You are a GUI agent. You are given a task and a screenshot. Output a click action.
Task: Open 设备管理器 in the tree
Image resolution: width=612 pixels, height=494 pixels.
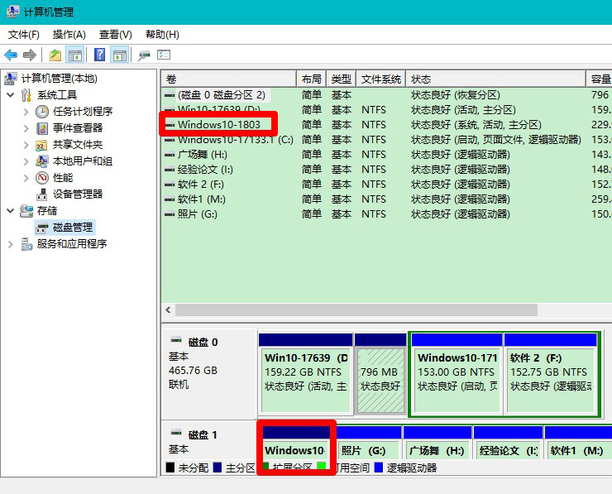coord(78,194)
